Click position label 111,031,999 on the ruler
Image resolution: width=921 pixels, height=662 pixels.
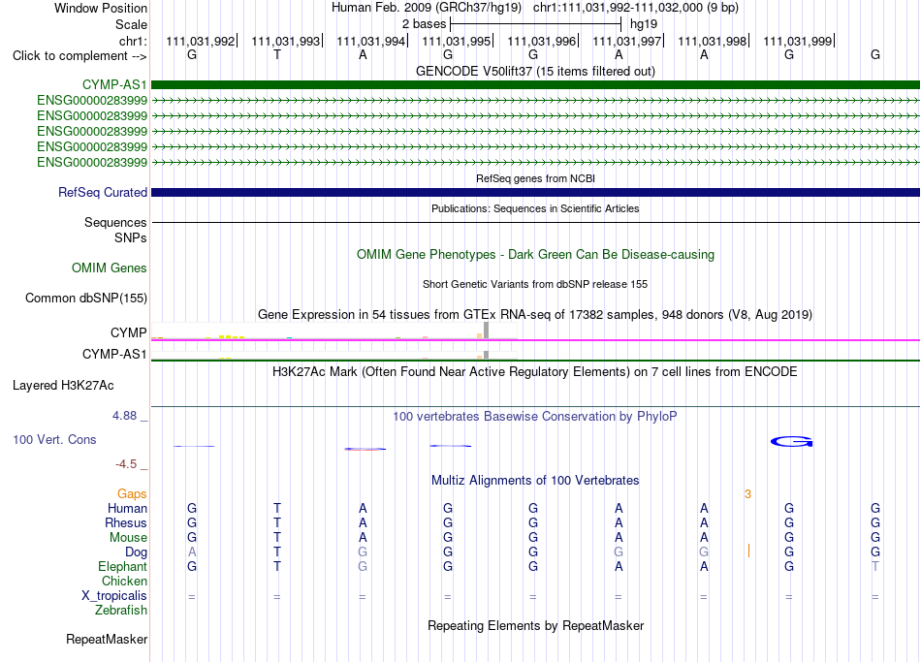click(797, 41)
